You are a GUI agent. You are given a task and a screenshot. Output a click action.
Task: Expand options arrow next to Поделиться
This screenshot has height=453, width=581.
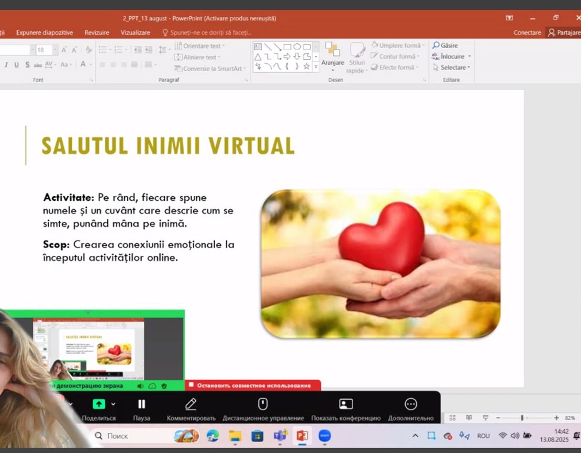tap(113, 404)
